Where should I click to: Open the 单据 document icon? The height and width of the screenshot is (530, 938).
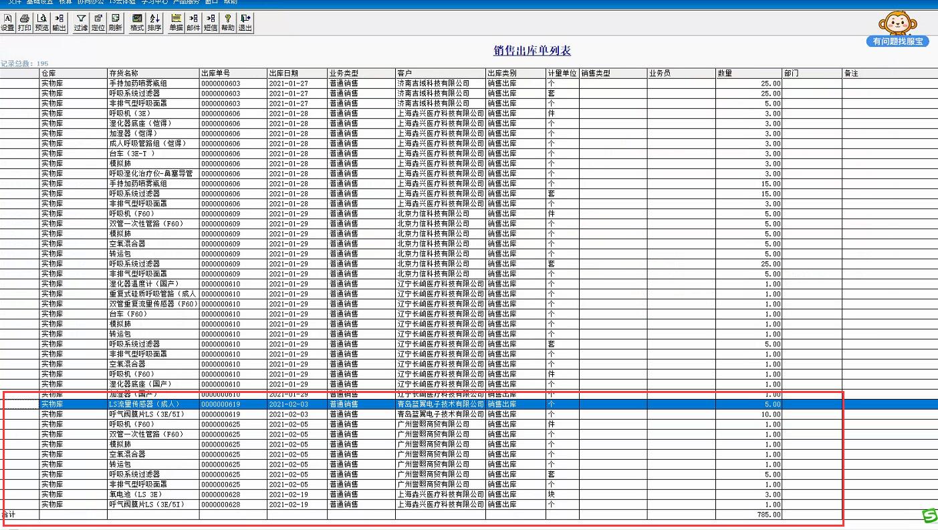click(x=176, y=23)
